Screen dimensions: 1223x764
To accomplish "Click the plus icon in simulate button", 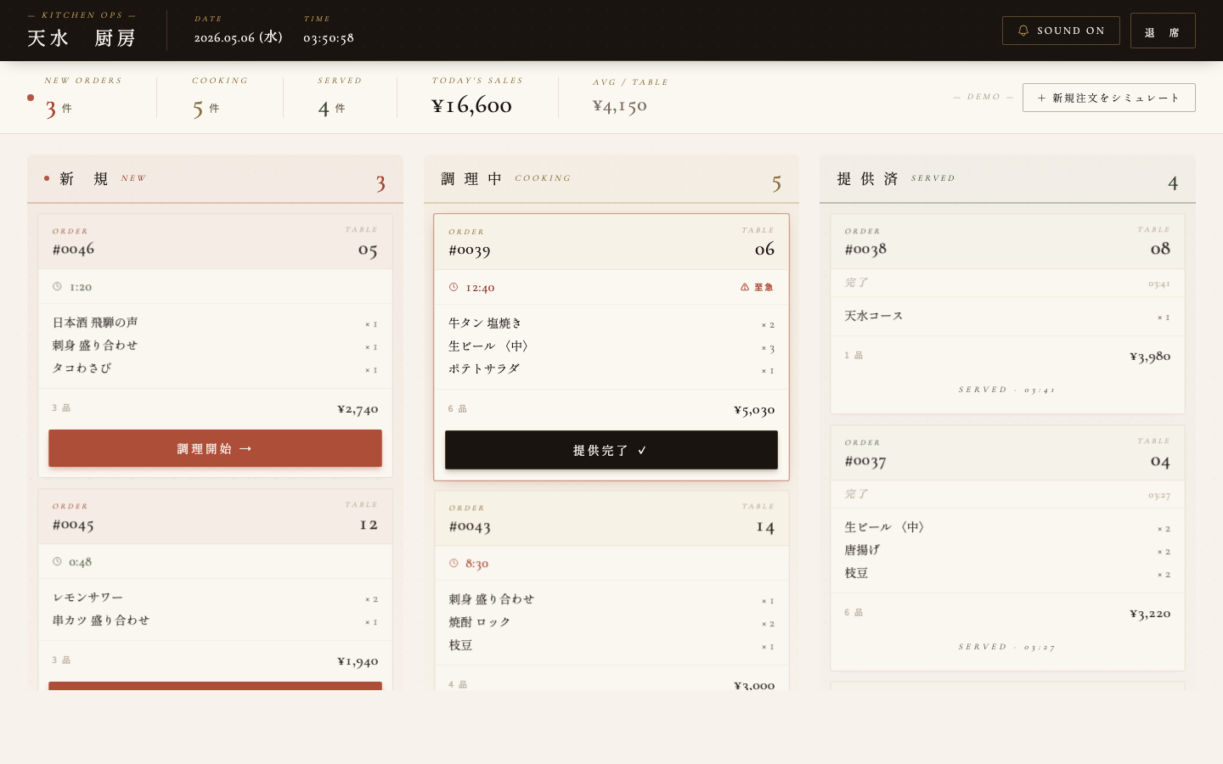I will [1041, 98].
